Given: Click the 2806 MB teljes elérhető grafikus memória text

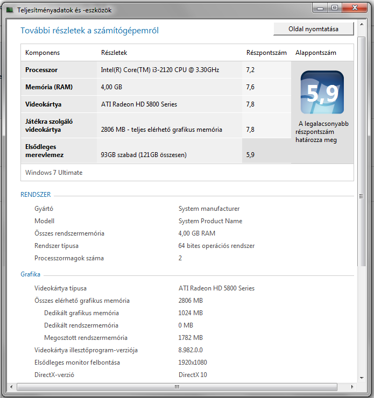Looking at the screenshot, I should [x=161, y=130].
